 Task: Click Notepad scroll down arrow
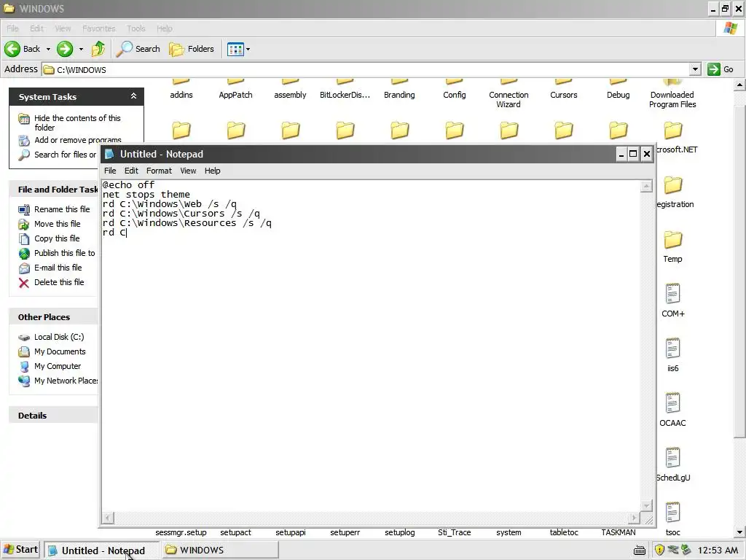coord(646,505)
